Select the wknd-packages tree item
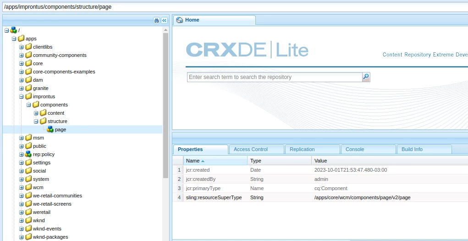The width and height of the screenshot is (468, 241). click(x=50, y=237)
